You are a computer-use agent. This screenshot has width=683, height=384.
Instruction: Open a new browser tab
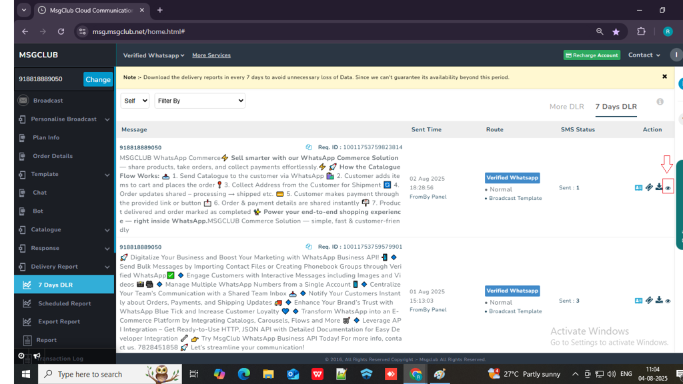160,10
